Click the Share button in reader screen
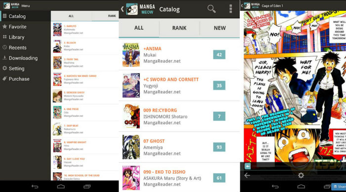This screenshot has height=192, width=346. click(339, 187)
